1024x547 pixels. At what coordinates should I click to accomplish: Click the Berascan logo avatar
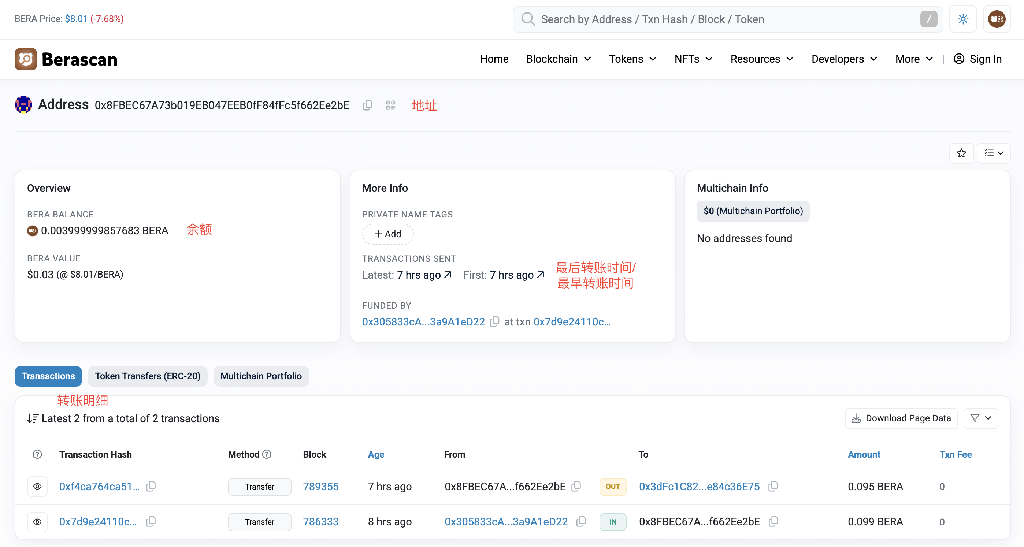coord(26,59)
